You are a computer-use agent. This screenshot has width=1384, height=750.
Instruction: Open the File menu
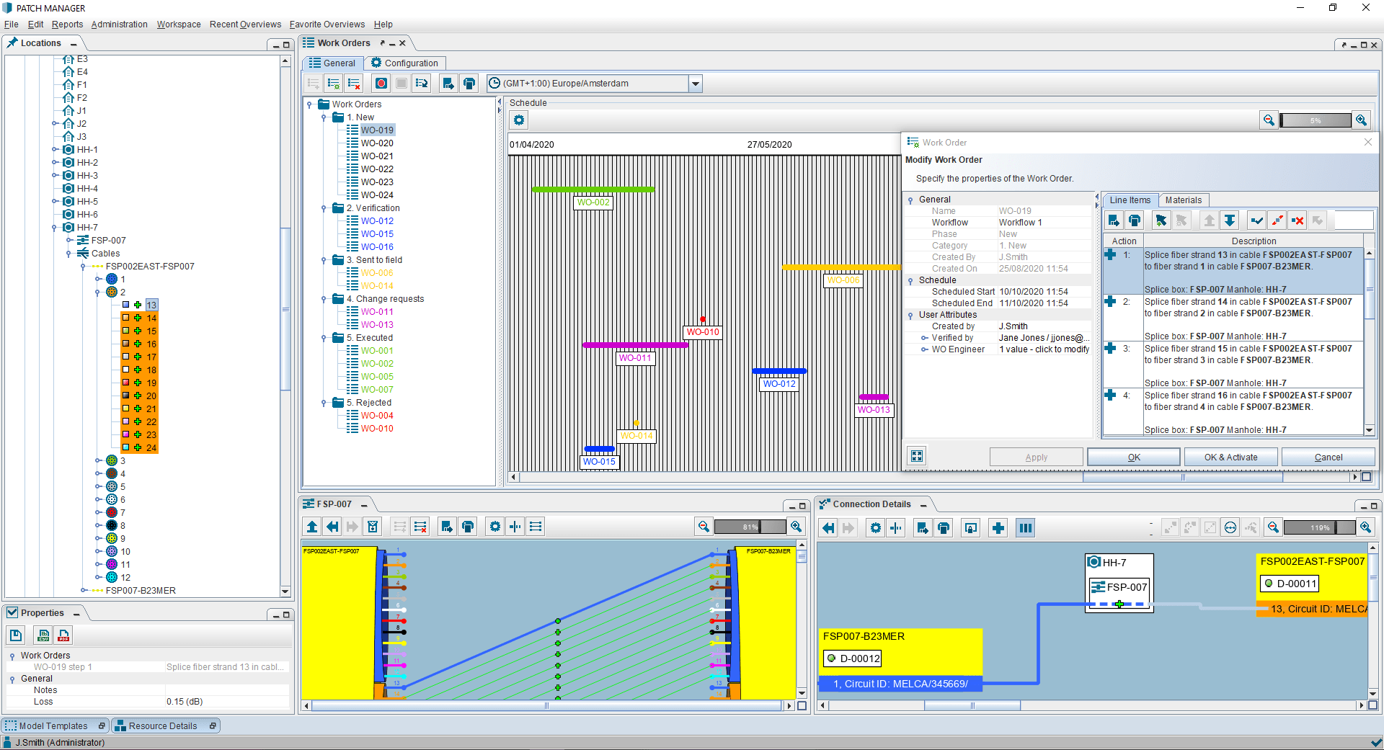tap(11, 24)
